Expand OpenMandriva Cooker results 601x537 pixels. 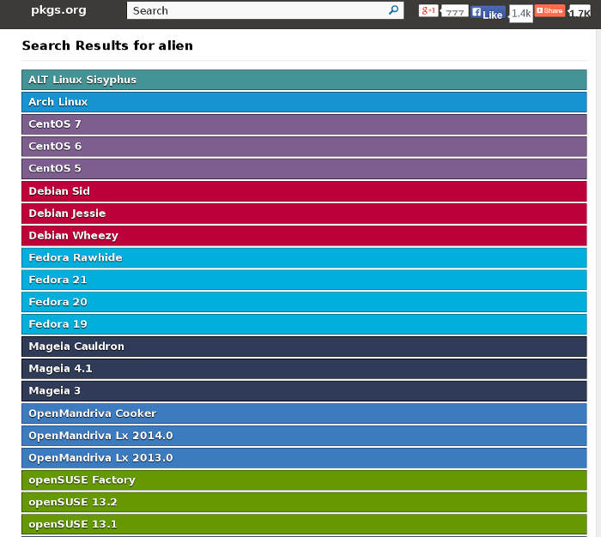click(x=304, y=413)
